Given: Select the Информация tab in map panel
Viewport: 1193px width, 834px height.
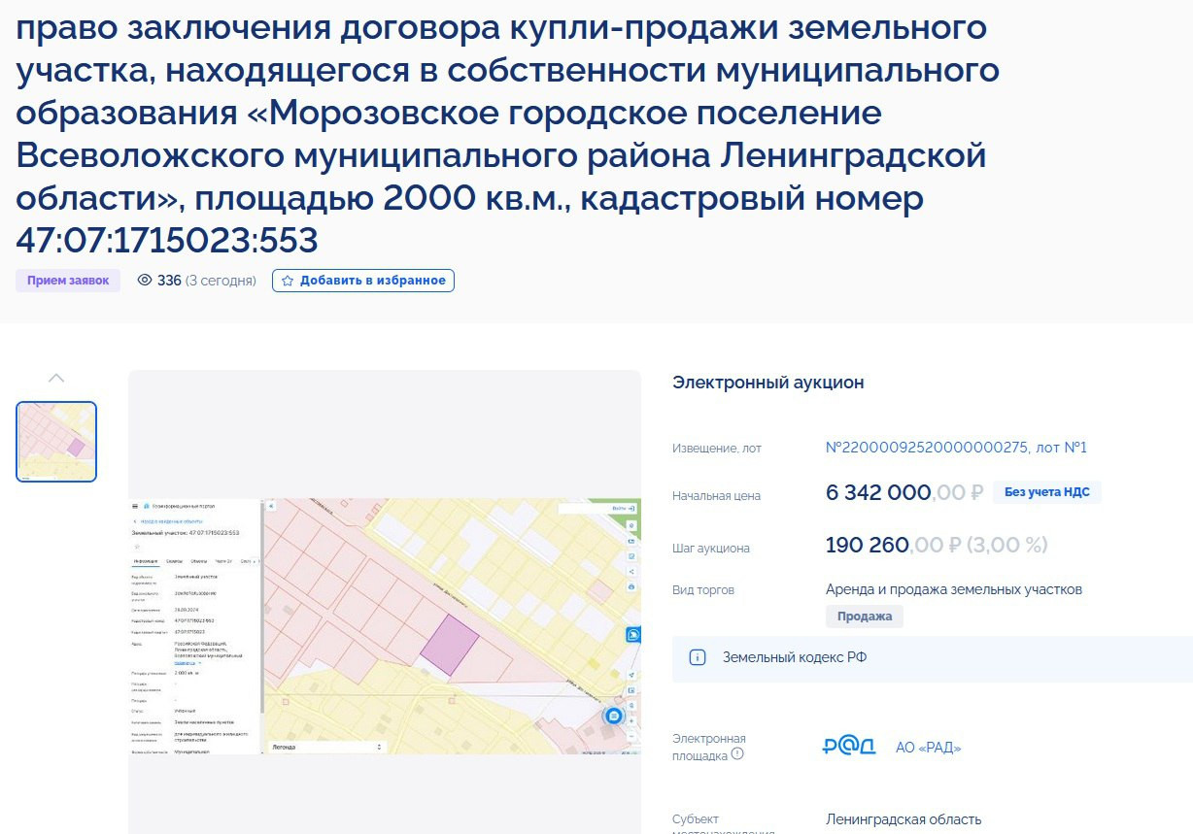Looking at the screenshot, I should pyautogui.click(x=146, y=561).
